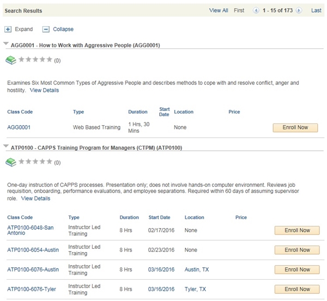
Task: Enroll Now in ATP0100-6048-San Antonio class
Action: tap(297, 230)
